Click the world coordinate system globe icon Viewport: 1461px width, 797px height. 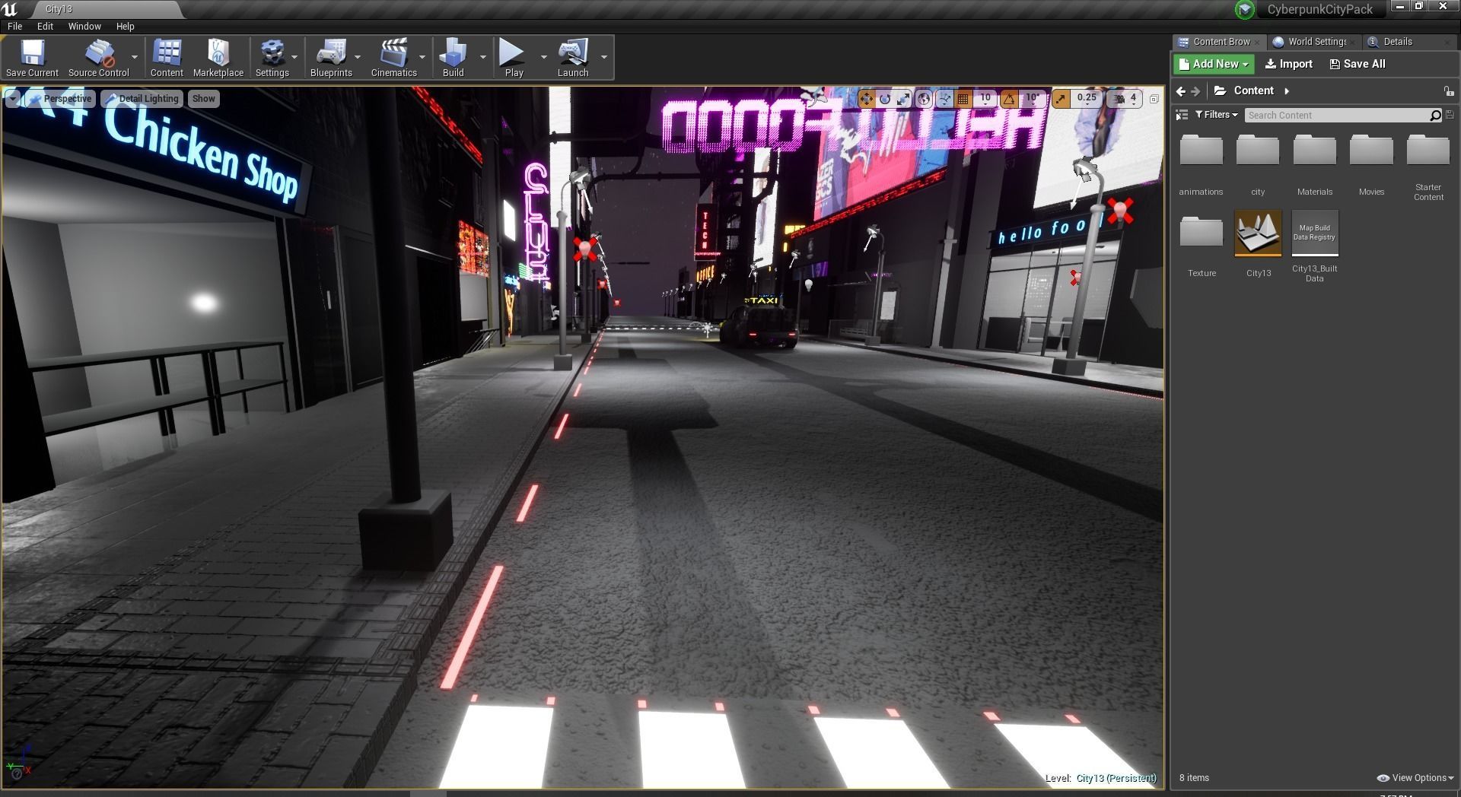(x=924, y=99)
